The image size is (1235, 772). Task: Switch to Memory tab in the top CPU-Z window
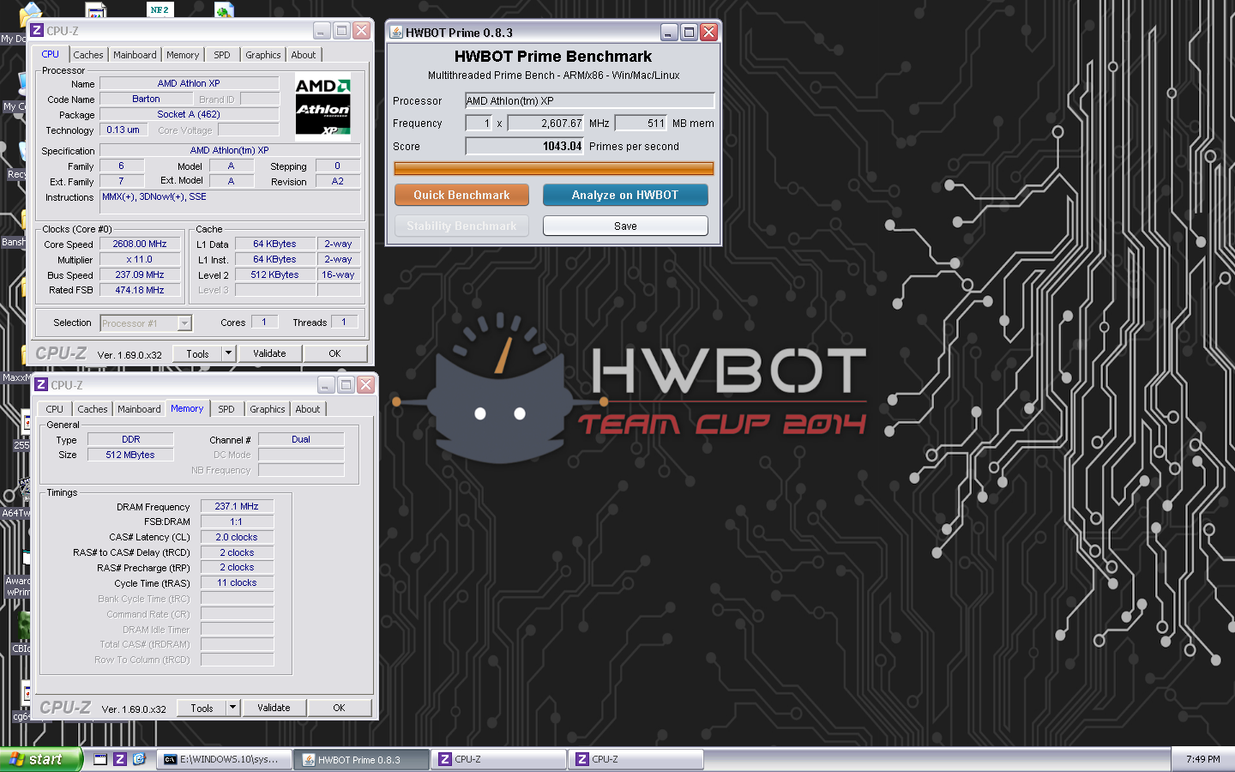point(183,55)
